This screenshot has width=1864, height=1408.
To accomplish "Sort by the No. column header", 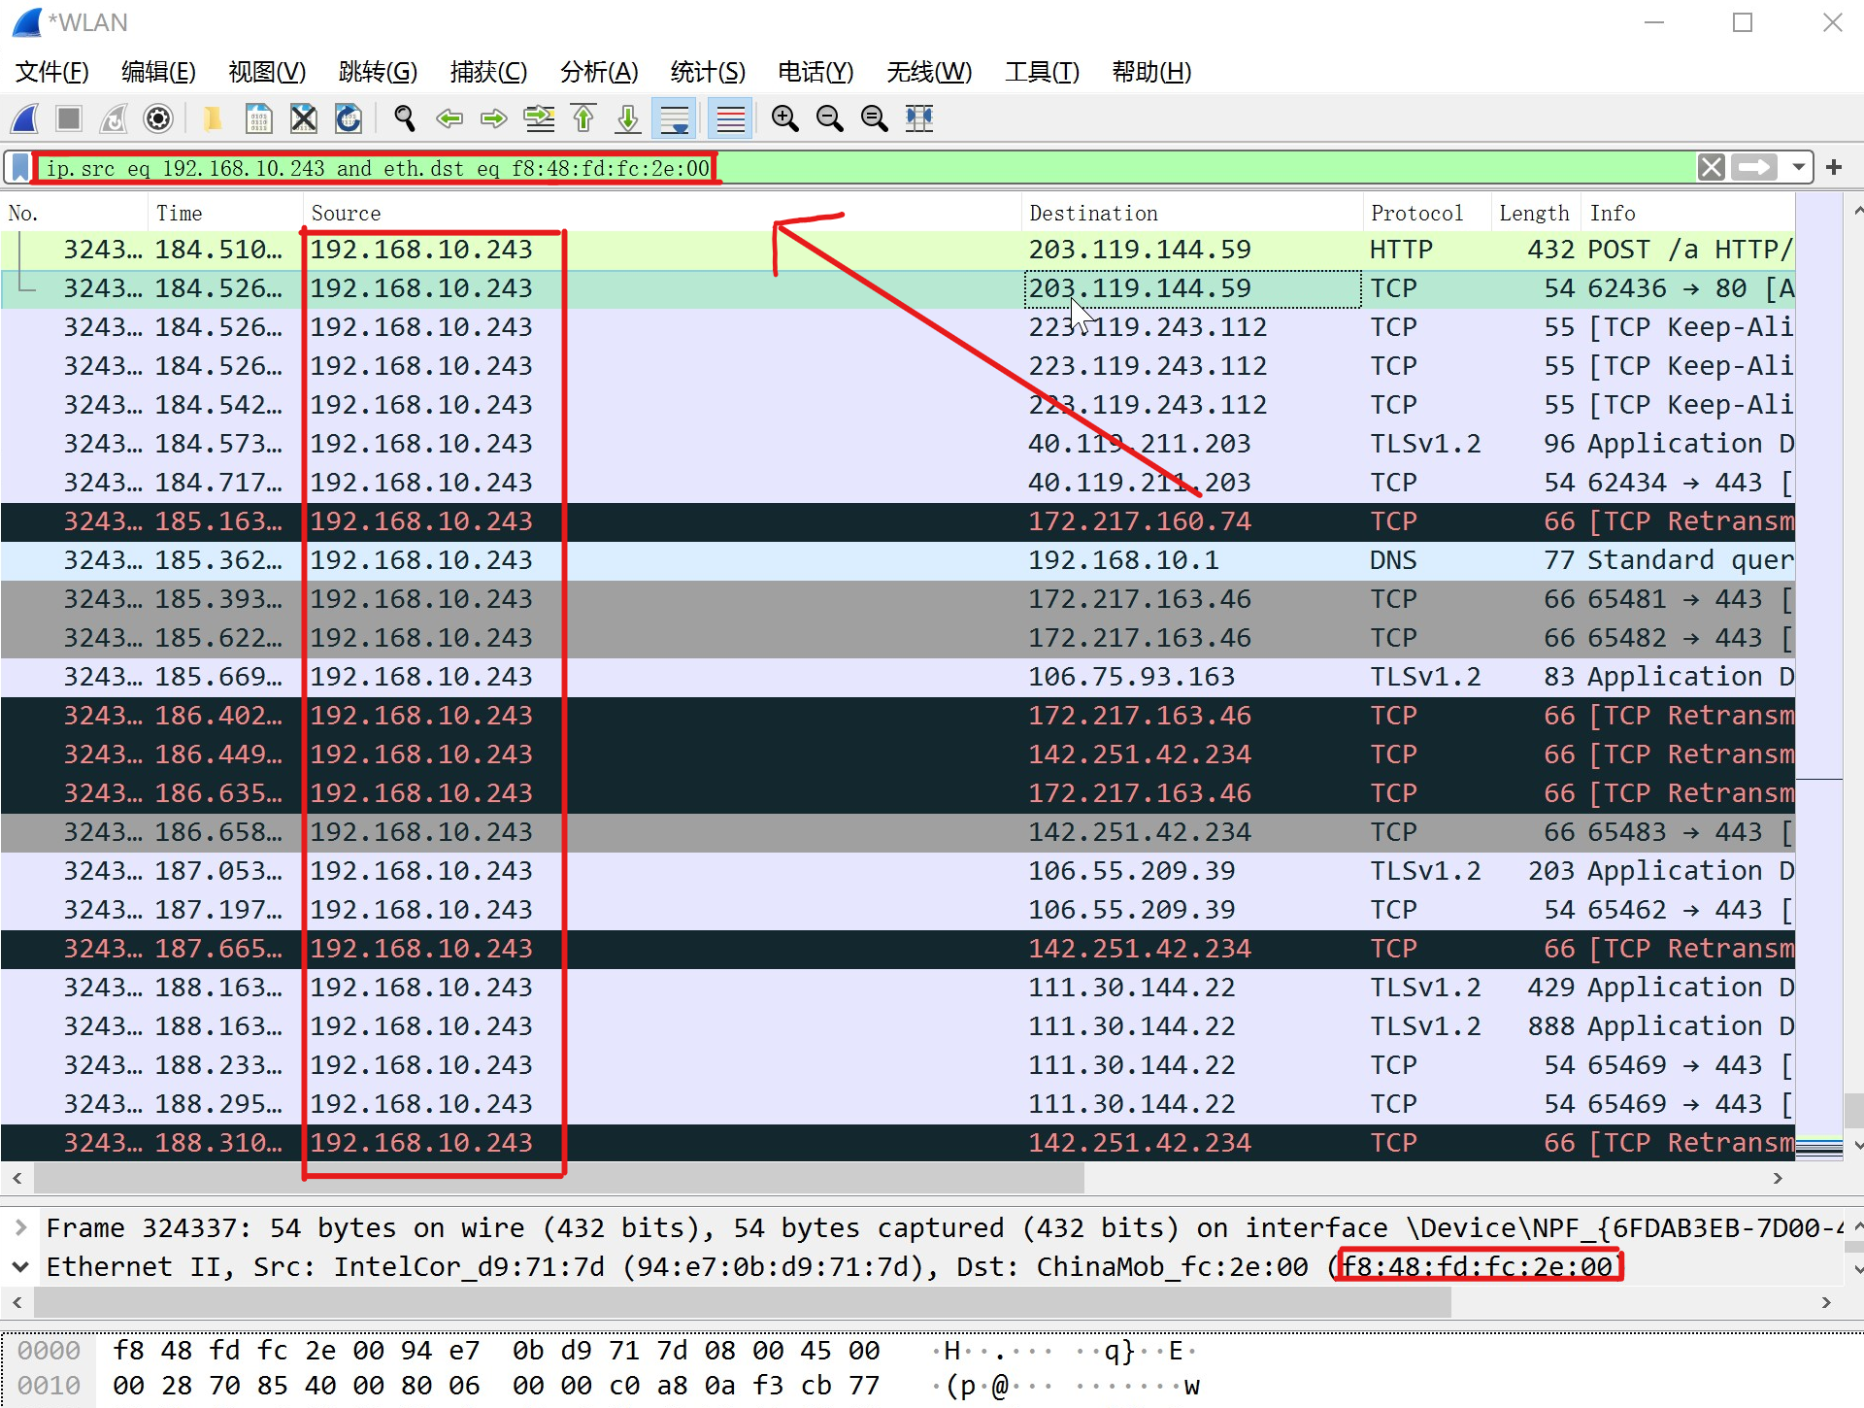I will tap(75, 213).
